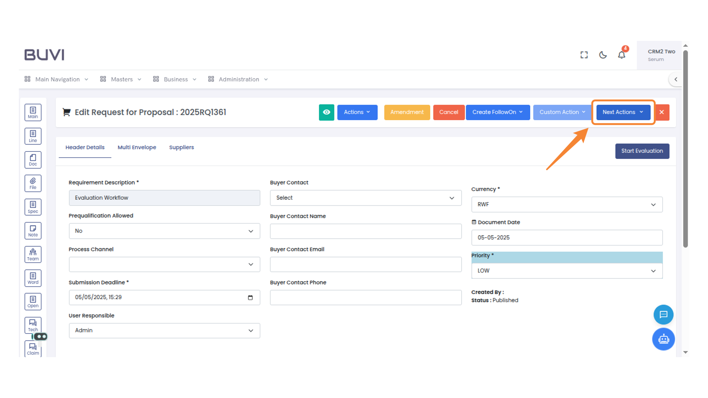Open the Team sidebar icon

point(33,254)
